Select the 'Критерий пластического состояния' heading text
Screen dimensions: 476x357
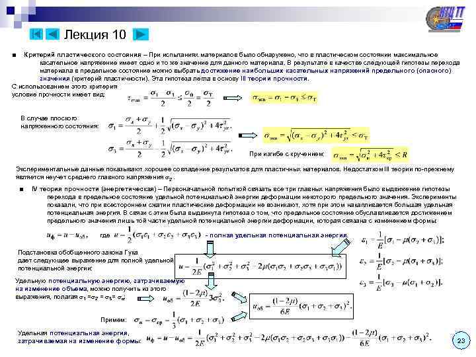click(x=82, y=55)
